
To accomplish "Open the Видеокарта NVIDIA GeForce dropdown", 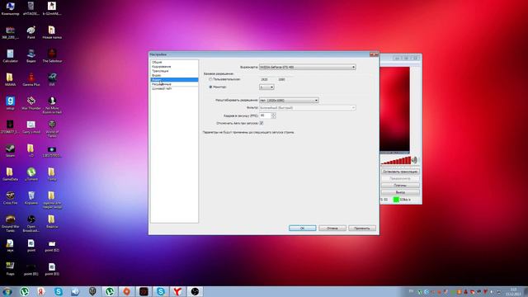I will 307,67.
